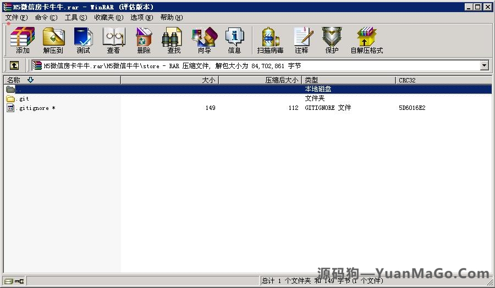Open the Options (选项) menu
This screenshot has height=288, width=495.
click(142, 18)
